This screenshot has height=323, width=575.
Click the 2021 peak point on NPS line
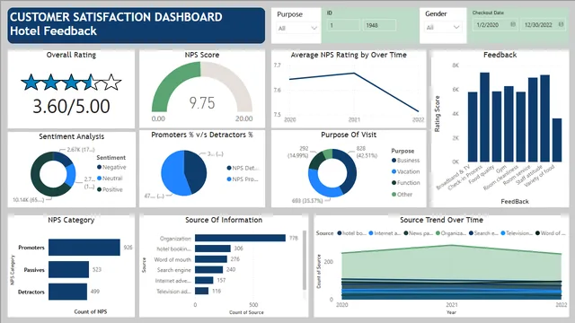[354, 74]
